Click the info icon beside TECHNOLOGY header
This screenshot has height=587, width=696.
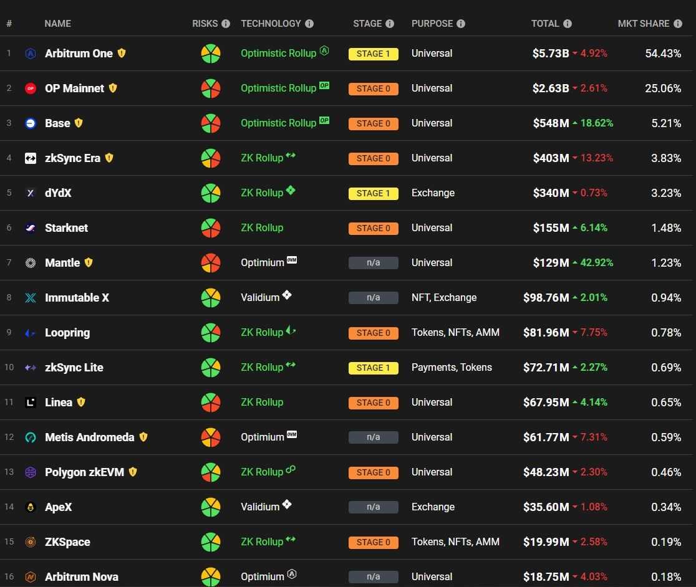coord(309,24)
